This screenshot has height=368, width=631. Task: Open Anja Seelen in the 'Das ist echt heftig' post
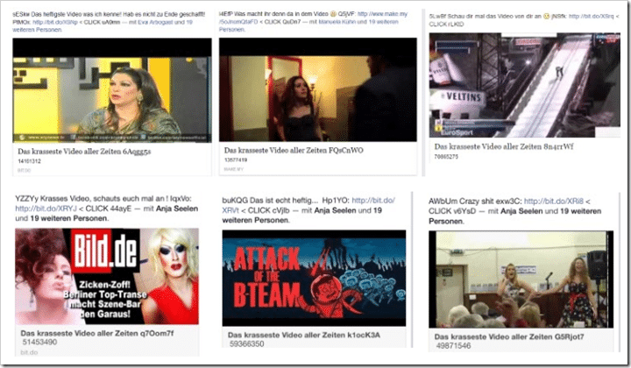click(x=335, y=210)
